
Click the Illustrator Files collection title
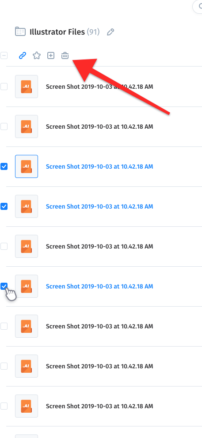pos(57,32)
